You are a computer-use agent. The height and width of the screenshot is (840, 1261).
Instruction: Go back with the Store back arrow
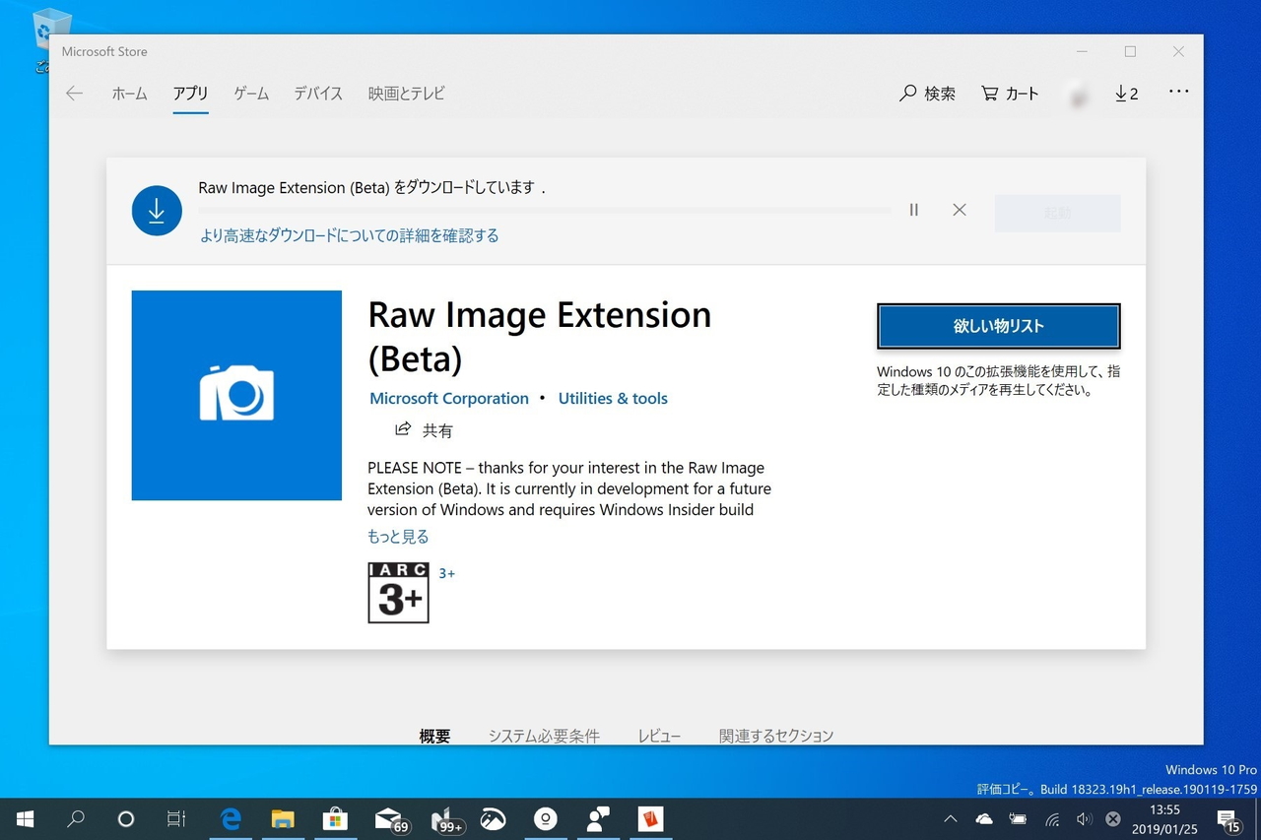[x=74, y=94]
